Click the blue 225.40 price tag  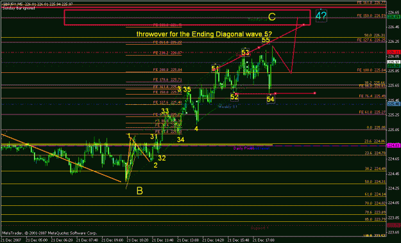click(394, 104)
